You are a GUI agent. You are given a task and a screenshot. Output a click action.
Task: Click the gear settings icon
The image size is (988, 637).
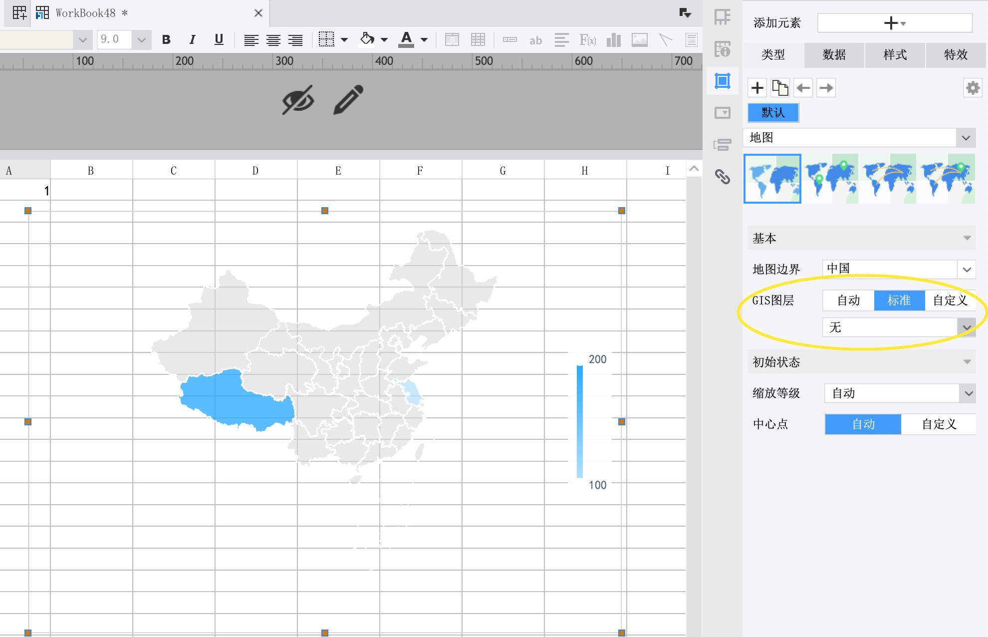click(x=973, y=88)
